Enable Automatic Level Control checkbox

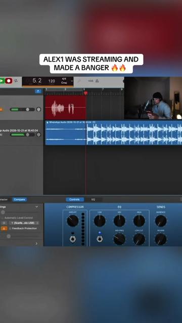coord(3,218)
